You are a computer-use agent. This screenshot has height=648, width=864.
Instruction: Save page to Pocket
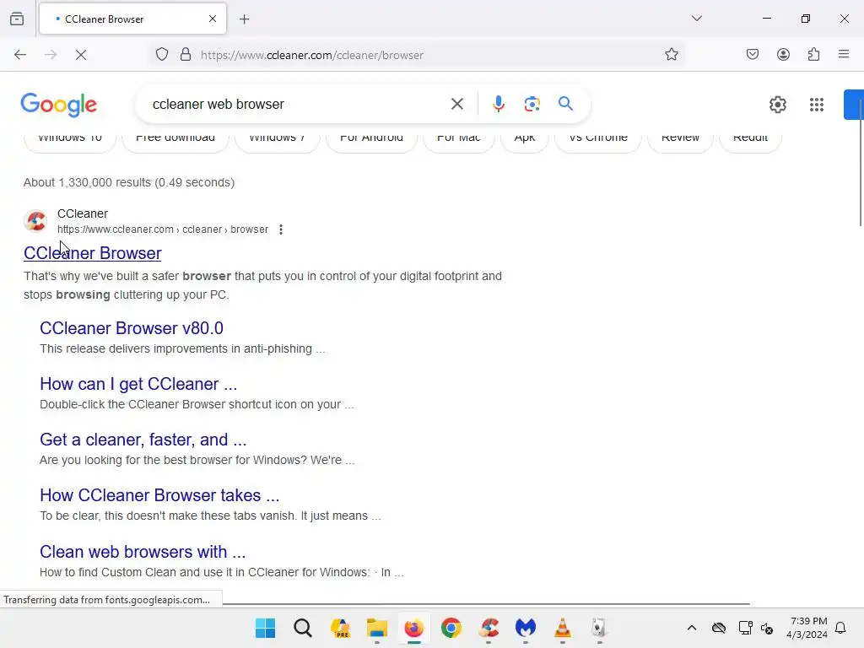[753, 54]
